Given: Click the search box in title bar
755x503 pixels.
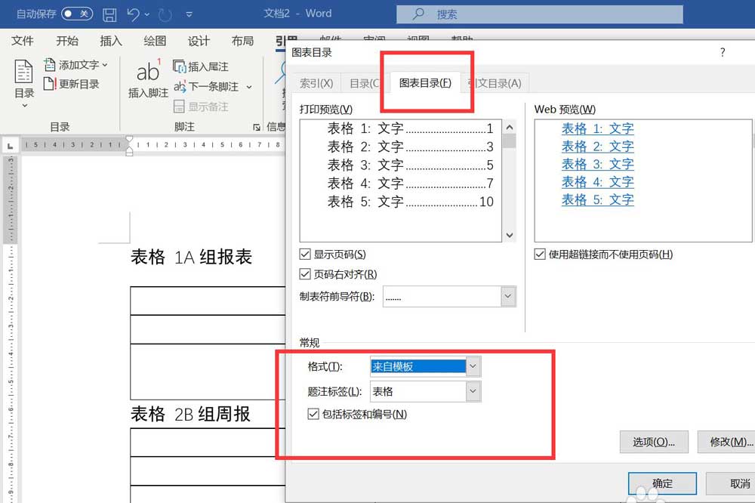Looking at the screenshot, I should [539, 14].
